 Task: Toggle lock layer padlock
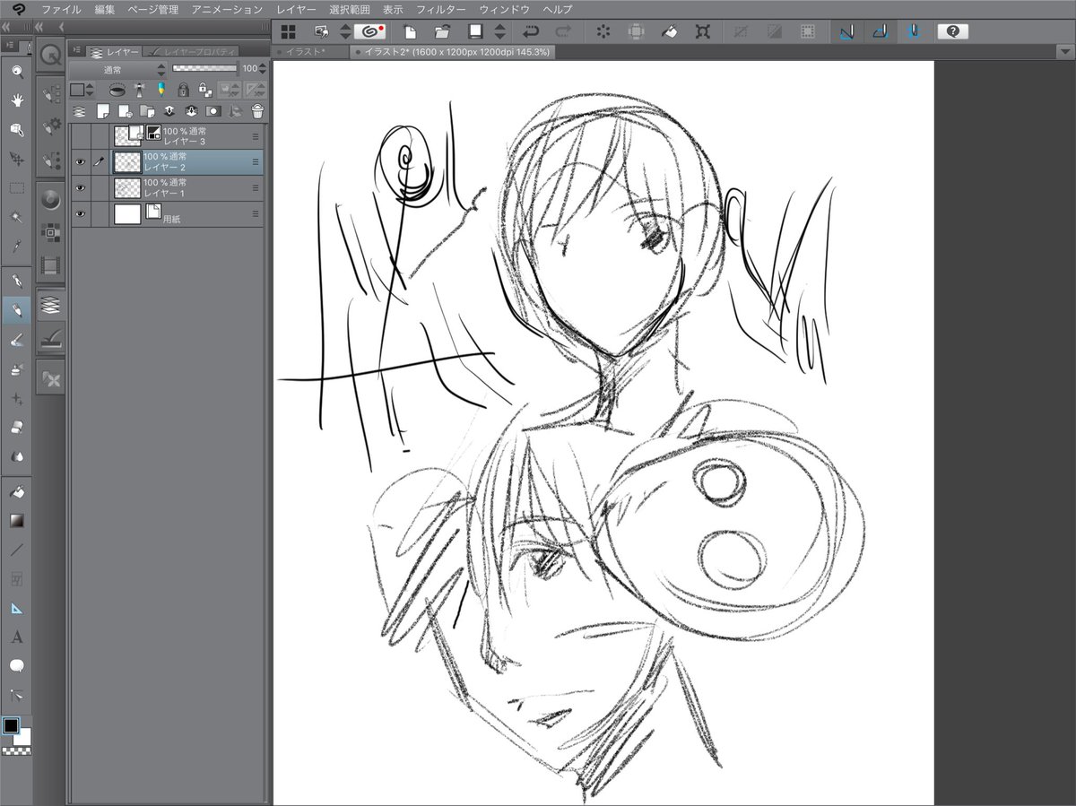(183, 90)
